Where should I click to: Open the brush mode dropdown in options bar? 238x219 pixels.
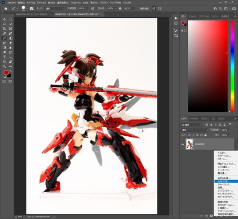(x=55, y=9)
